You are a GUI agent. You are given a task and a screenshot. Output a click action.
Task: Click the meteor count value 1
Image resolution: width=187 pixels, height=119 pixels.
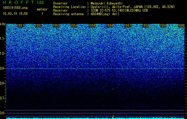click(42, 14)
